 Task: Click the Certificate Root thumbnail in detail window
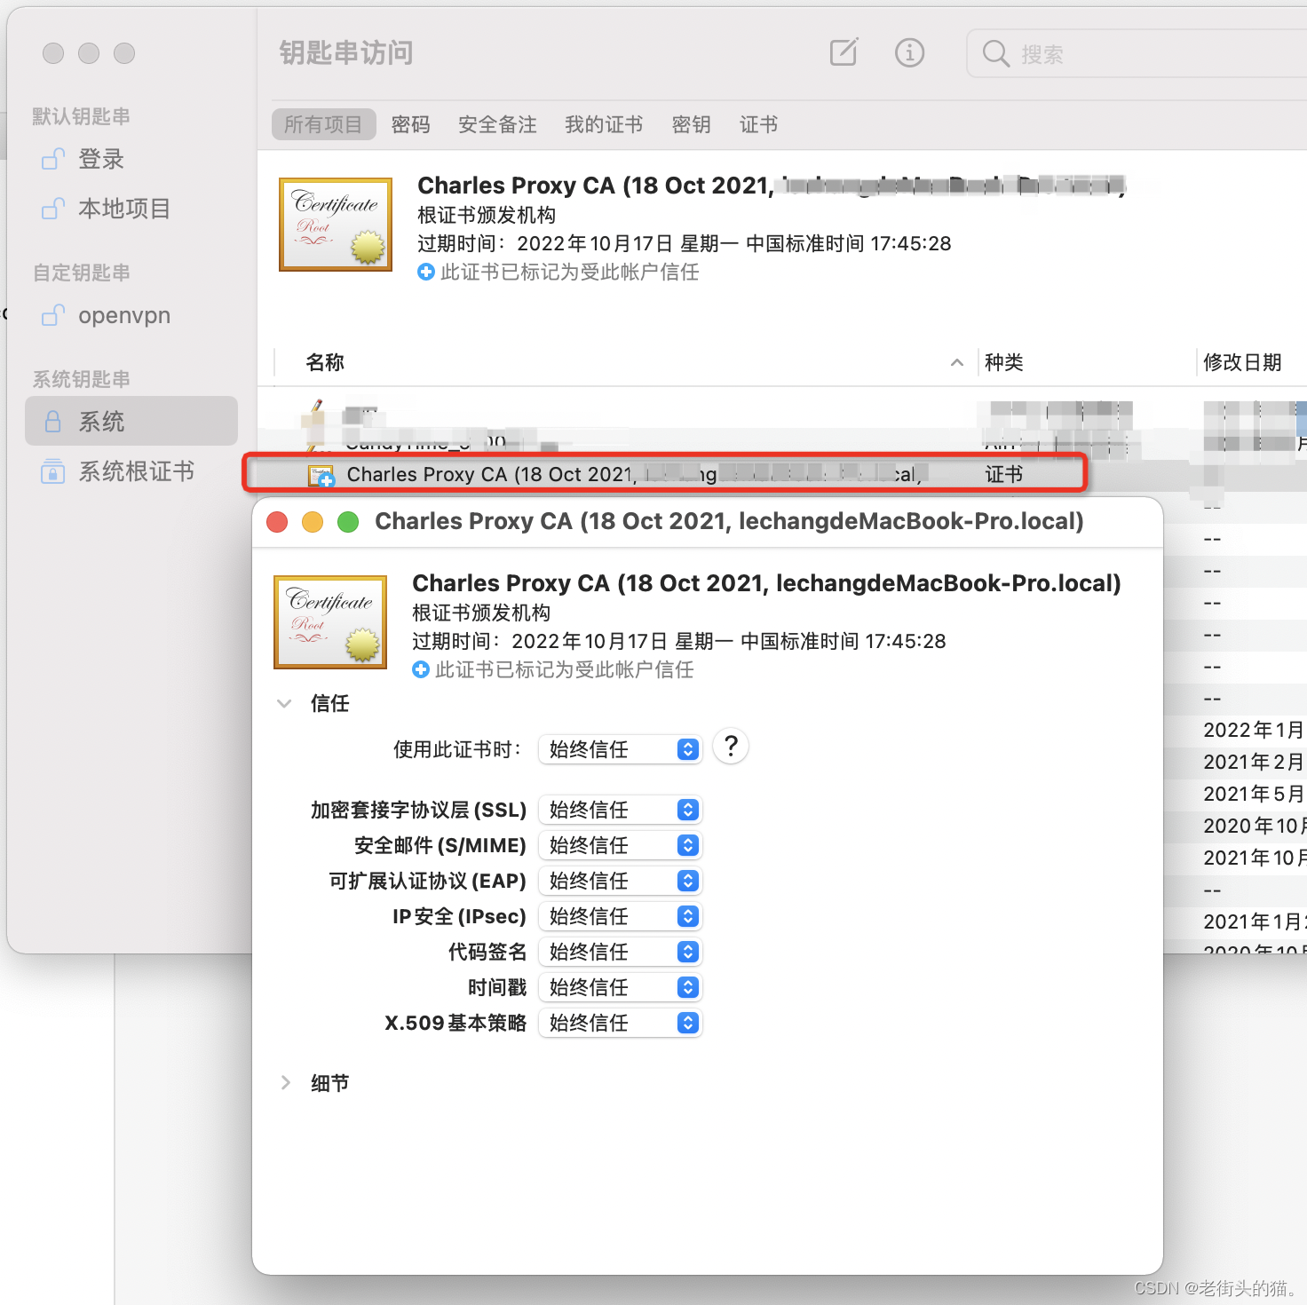tap(330, 622)
